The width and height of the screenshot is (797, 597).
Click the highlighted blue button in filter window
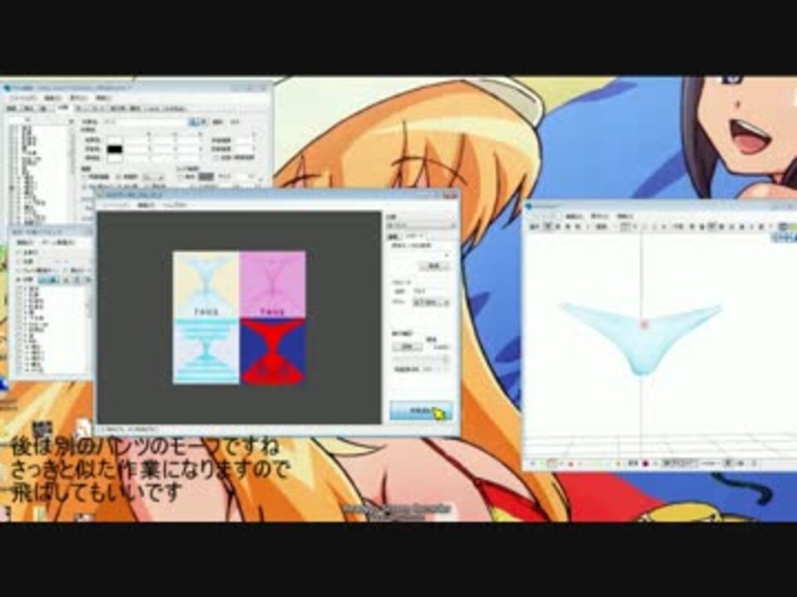[49, 279]
